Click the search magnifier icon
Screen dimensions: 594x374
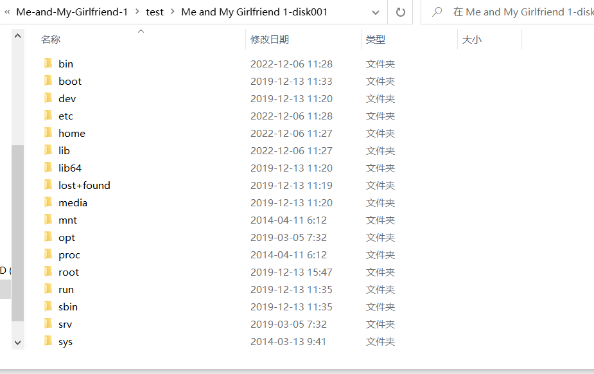tap(438, 12)
